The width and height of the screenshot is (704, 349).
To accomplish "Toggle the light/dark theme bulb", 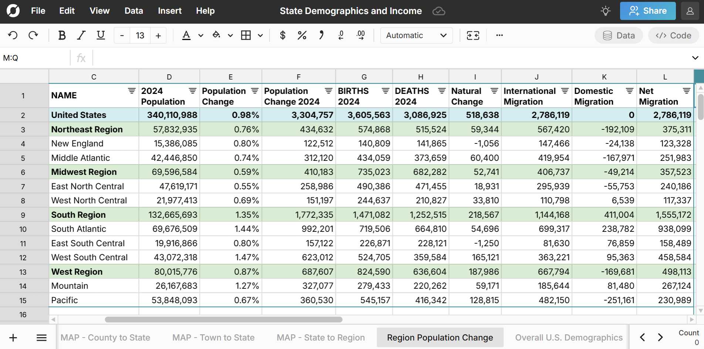I will pyautogui.click(x=605, y=11).
